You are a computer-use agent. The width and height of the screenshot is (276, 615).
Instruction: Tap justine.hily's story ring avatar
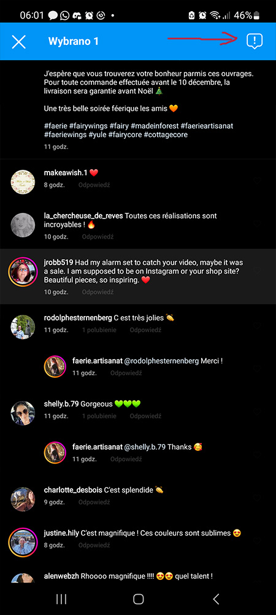(x=23, y=543)
